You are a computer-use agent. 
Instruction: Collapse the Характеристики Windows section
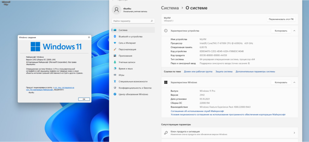[x=294, y=83]
